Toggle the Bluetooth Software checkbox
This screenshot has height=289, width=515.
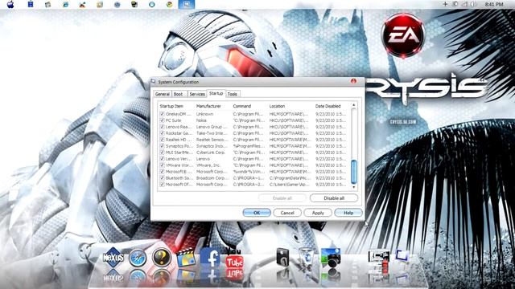pyautogui.click(x=162, y=178)
